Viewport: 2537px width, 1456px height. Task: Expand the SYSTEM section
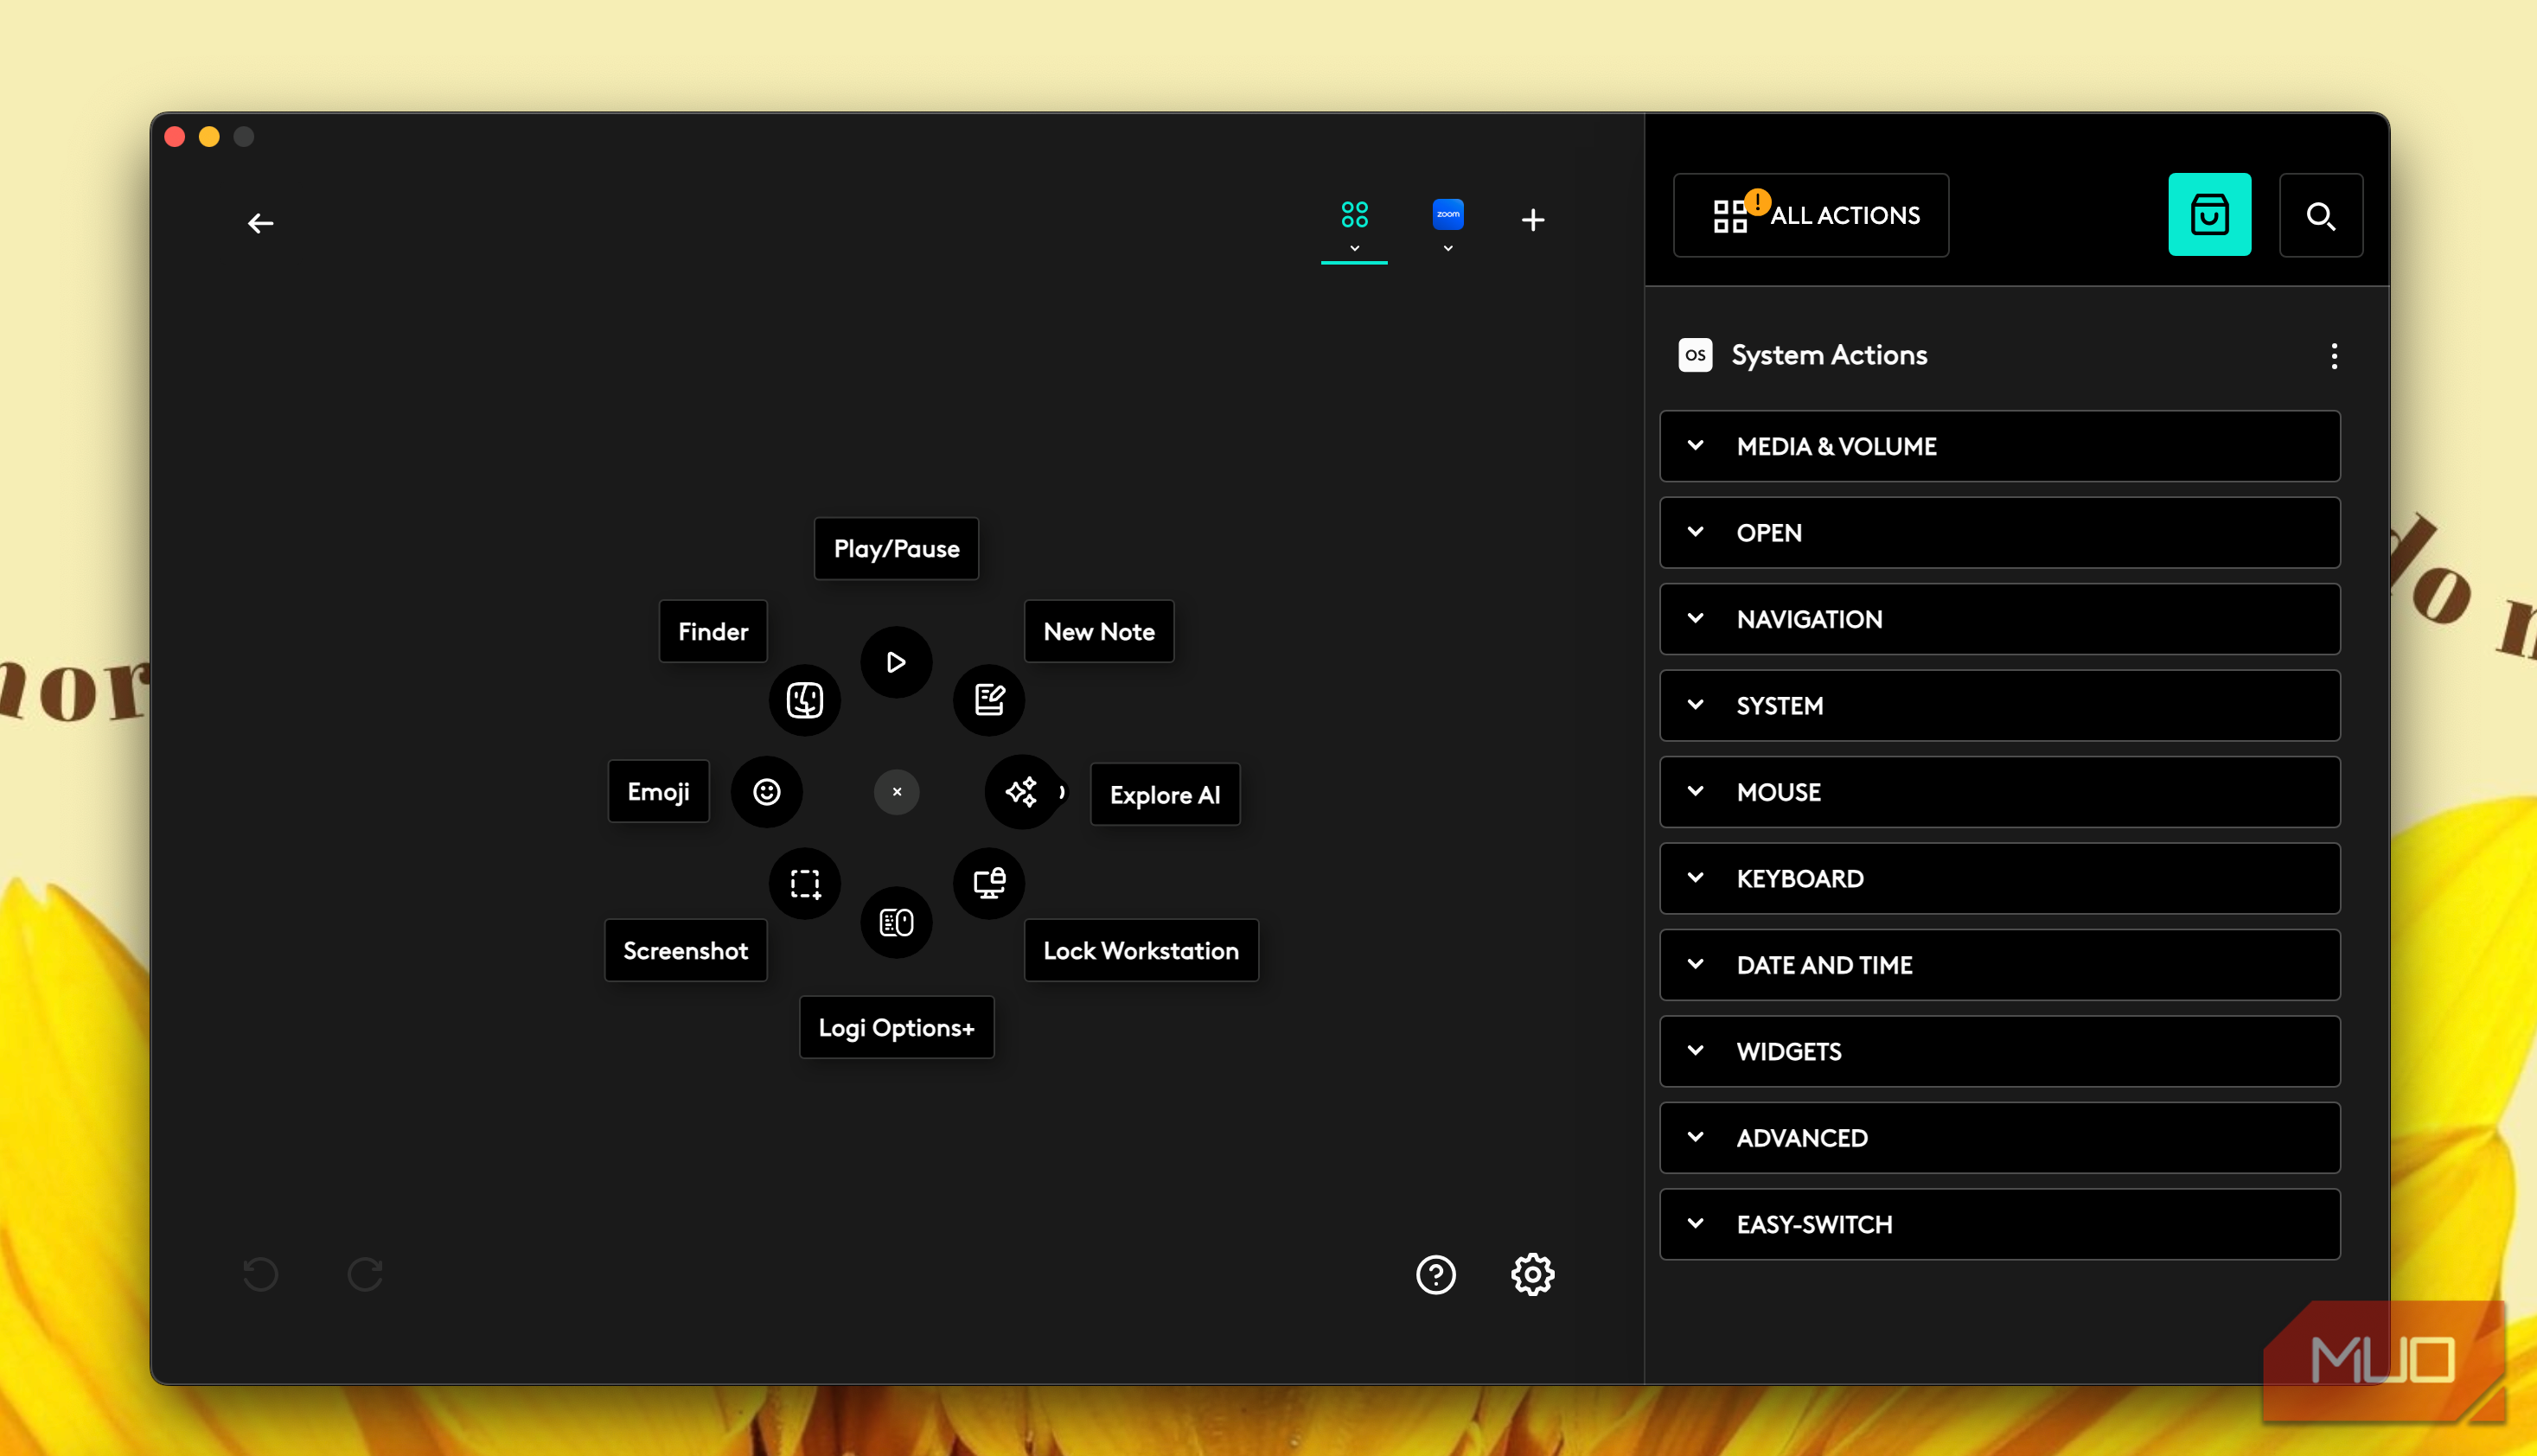(1999, 705)
